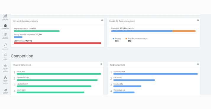Click the Buying count 986
The height and width of the screenshot is (109, 211).
pyautogui.click(x=117, y=41)
